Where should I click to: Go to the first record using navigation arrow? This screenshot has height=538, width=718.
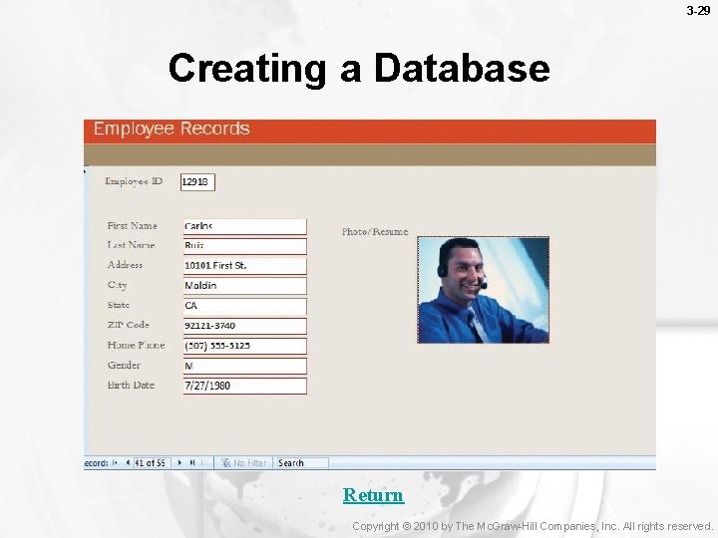[x=115, y=463]
